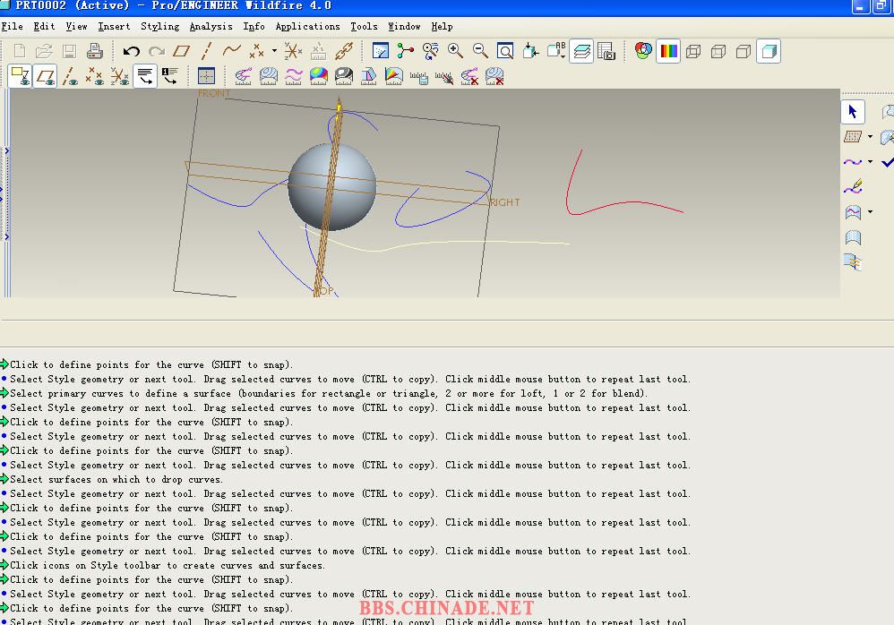This screenshot has width=894, height=625.
Task: Click the refit-to-screen icon
Action: pos(505,51)
